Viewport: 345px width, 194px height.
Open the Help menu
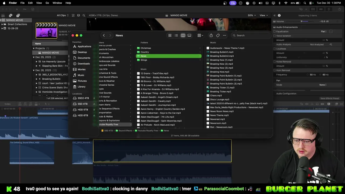click(x=68, y=3)
